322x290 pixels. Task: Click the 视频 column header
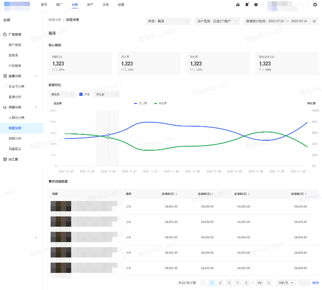click(x=55, y=194)
